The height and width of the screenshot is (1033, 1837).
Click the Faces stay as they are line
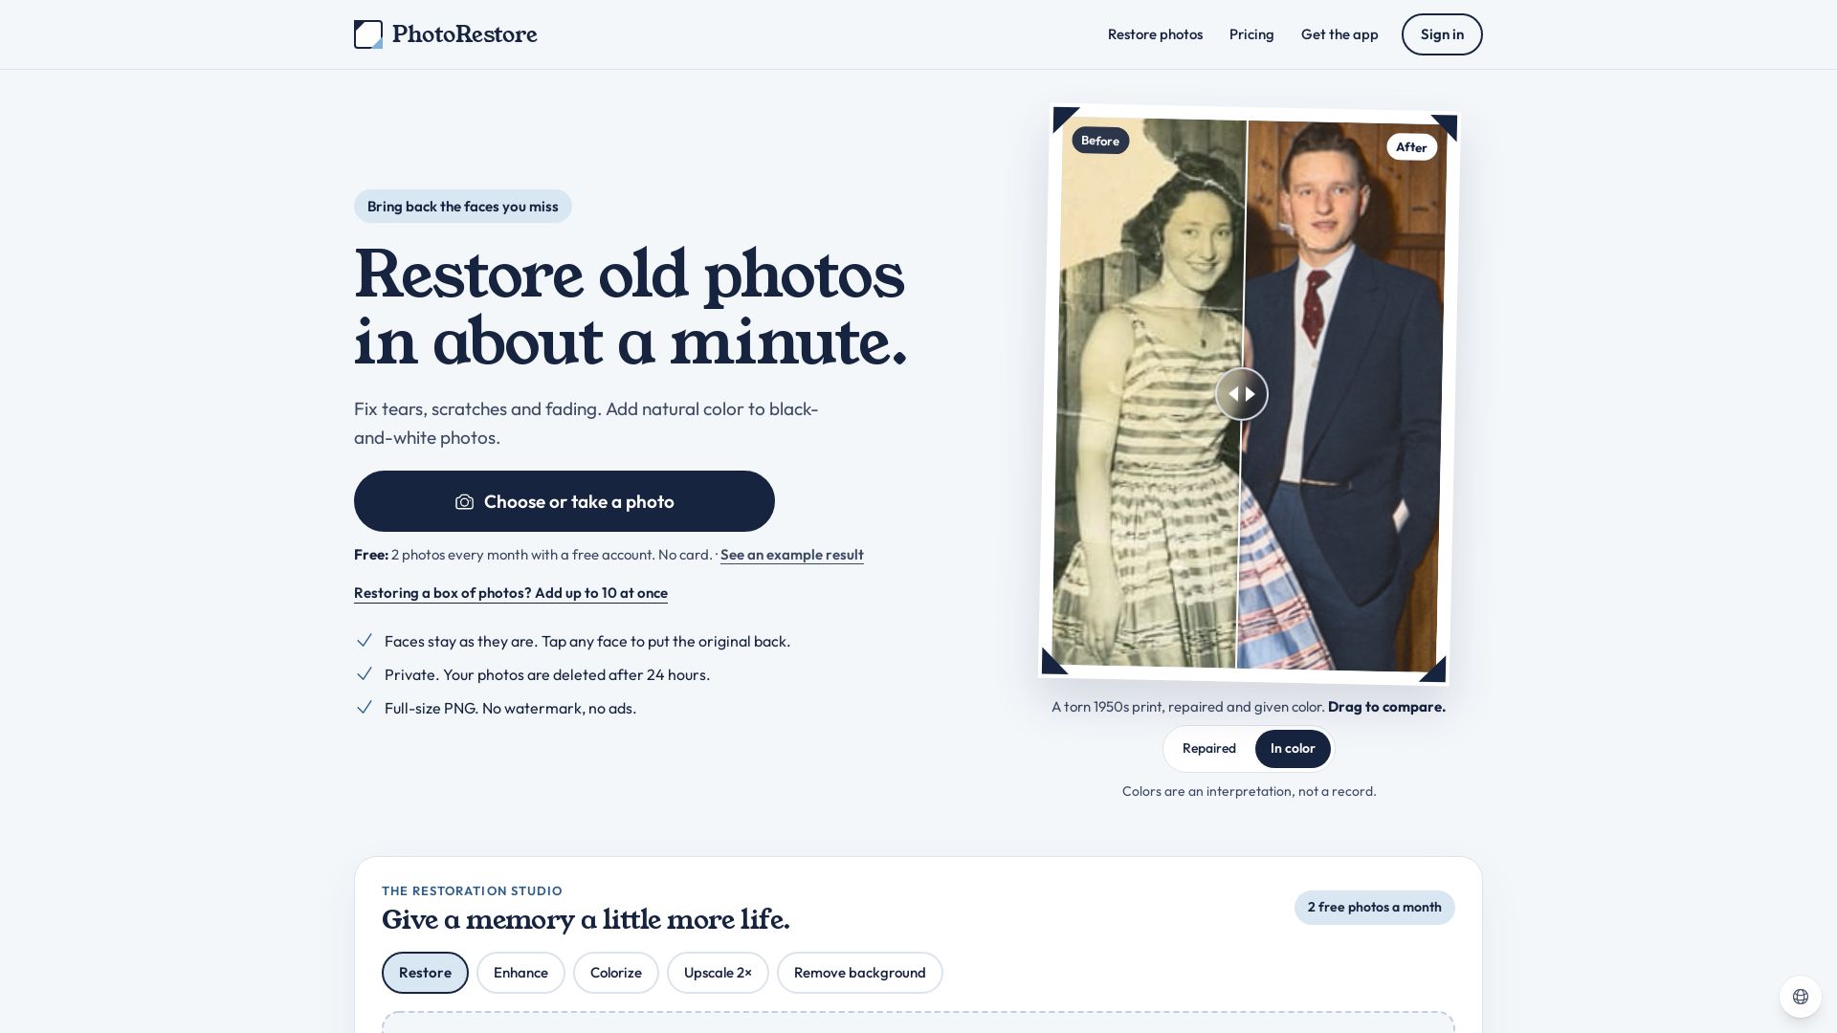(587, 642)
